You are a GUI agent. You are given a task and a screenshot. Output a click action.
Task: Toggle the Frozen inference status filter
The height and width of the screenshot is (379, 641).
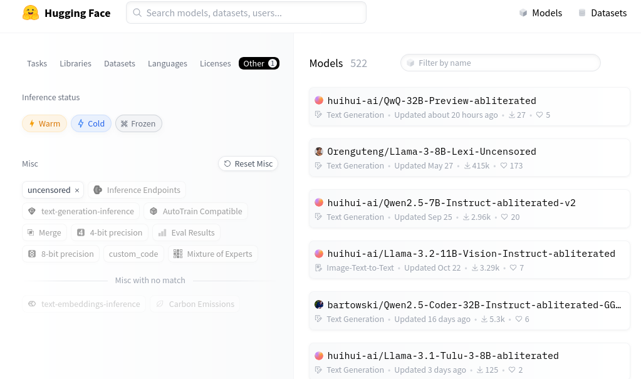coord(138,123)
